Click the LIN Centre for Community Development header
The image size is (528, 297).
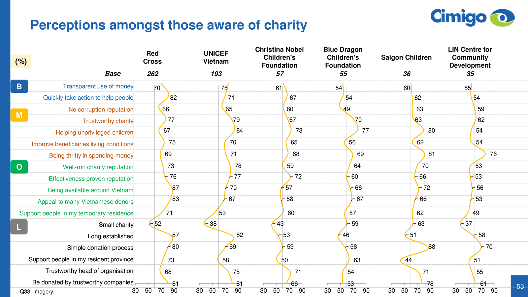point(470,57)
